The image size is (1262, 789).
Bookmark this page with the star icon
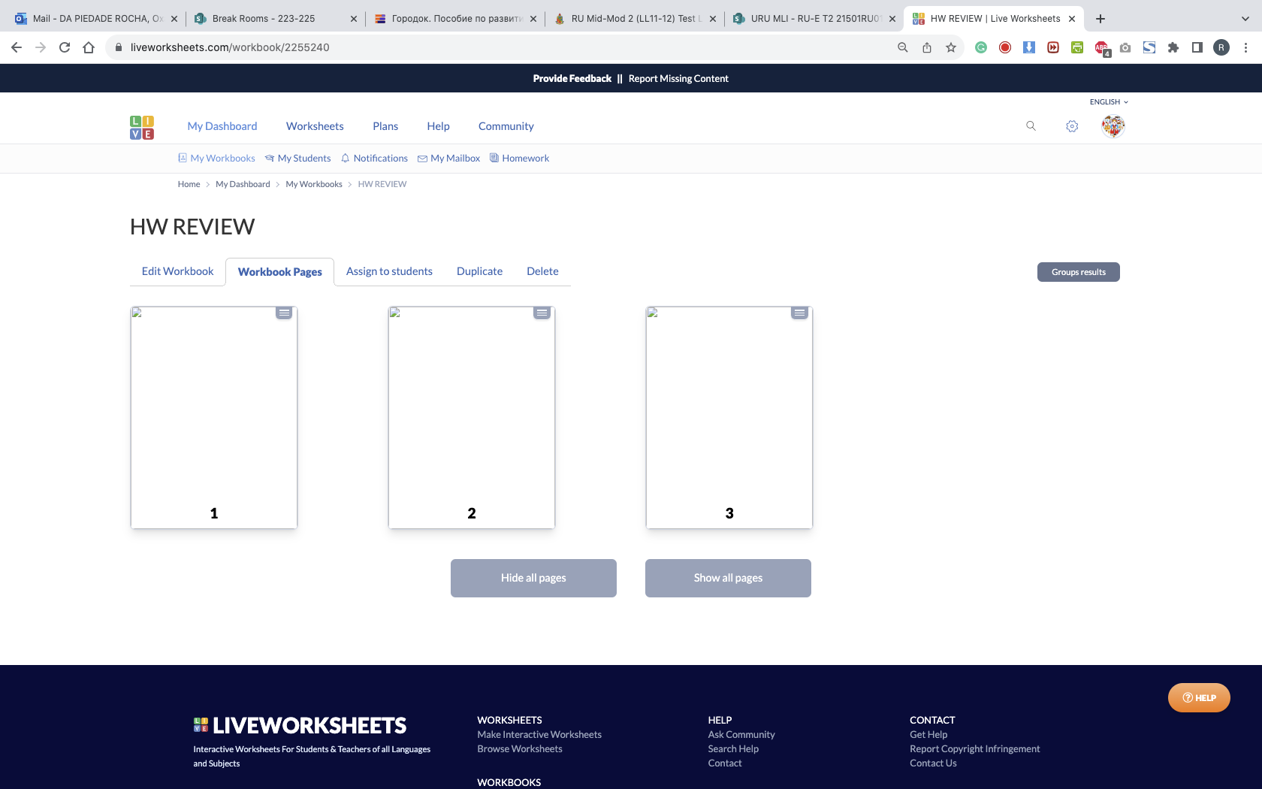(951, 47)
